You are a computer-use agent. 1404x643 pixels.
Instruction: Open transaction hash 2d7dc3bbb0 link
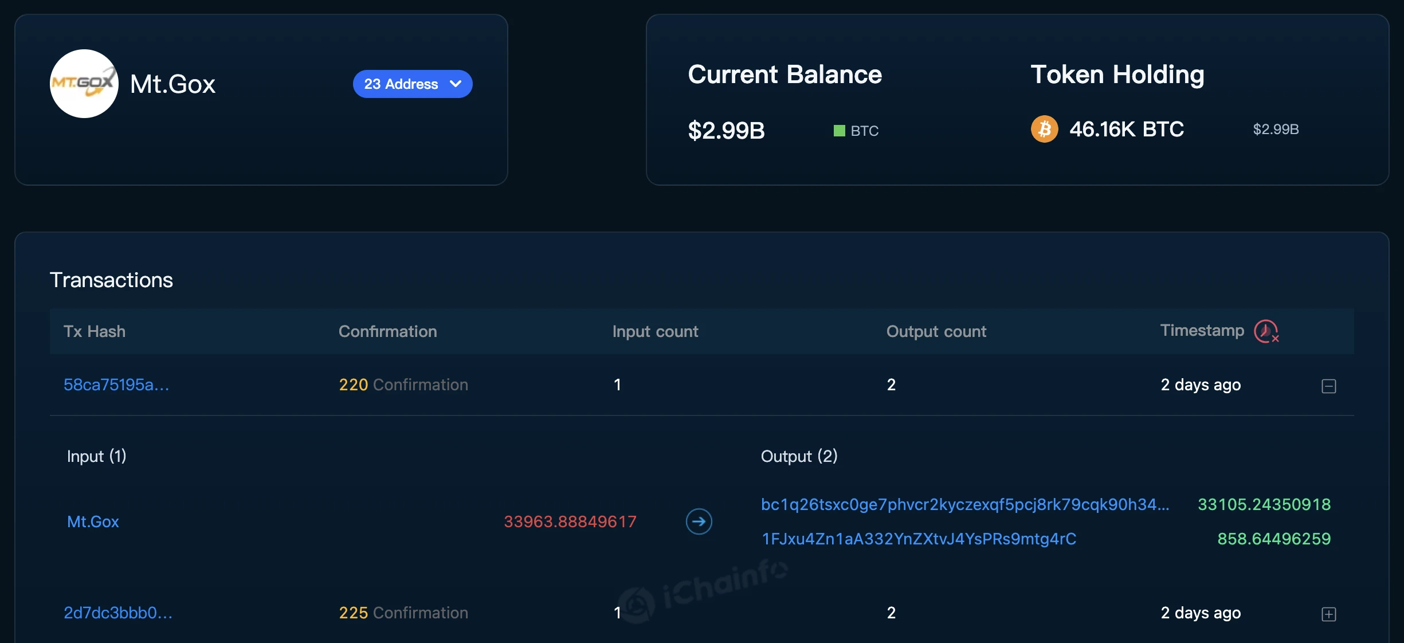[118, 613]
